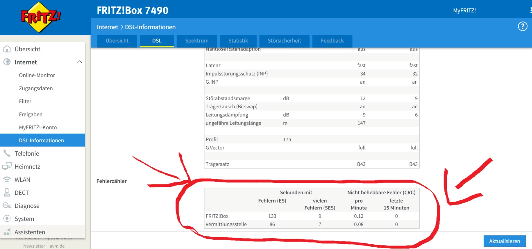Click the G.INP row label
The image size is (532, 249).
pyautogui.click(x=212, y=82)
